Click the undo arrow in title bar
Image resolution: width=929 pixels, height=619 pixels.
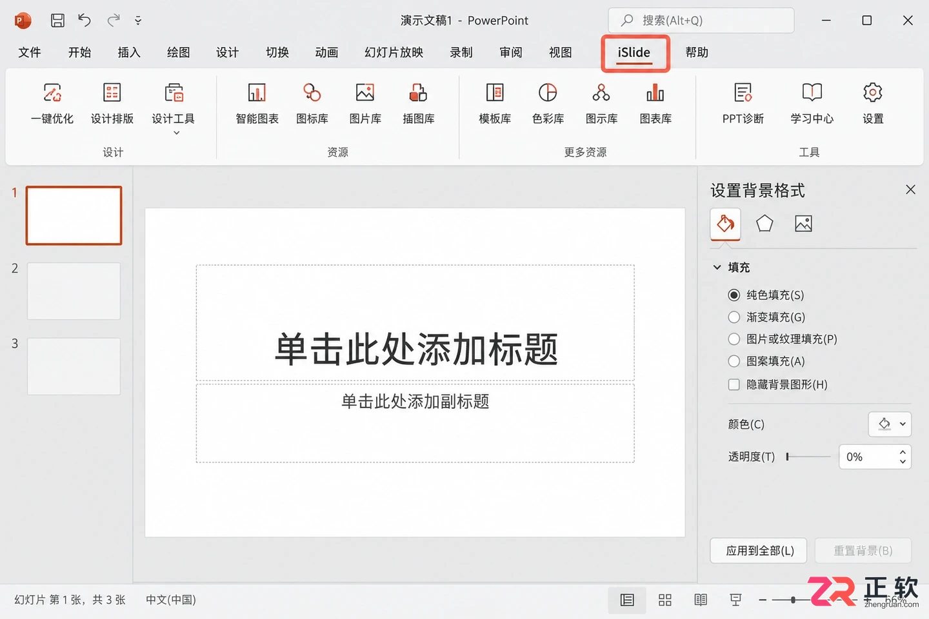click(x=85, y=21)
